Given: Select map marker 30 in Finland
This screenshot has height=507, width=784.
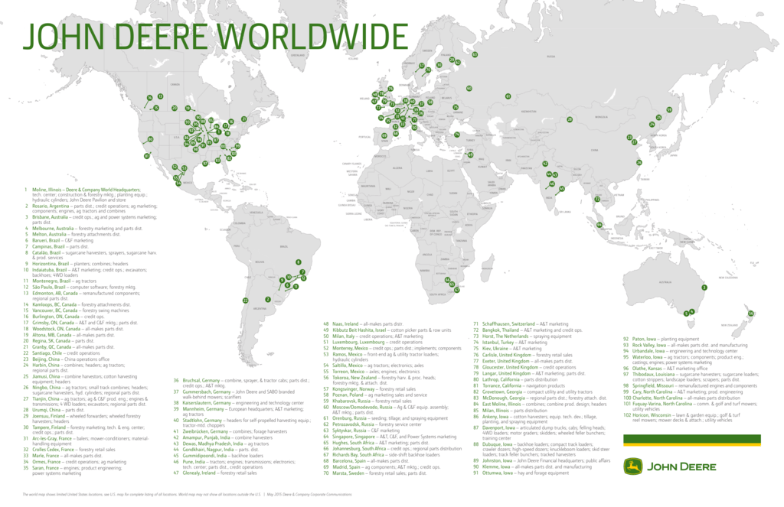Looking at the screenshot, I should click(439, 65).
